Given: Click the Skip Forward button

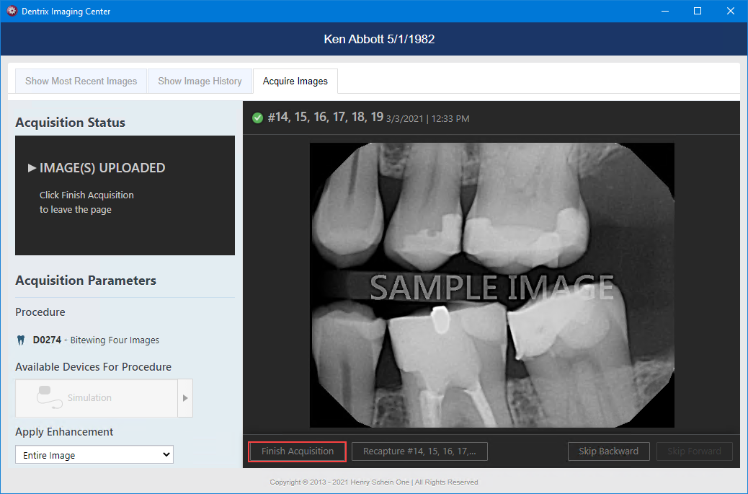Looking at the screenshot, I should coord(693,451).
